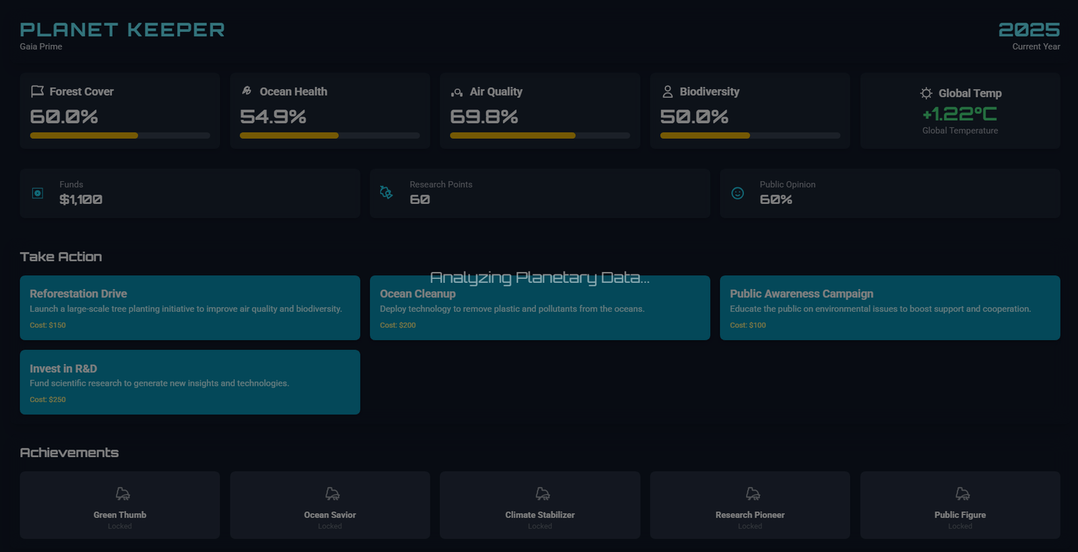Run the Public Awareness Campaign
Image resolution: width=1078 pixels, height=552 pixels.
[x=889, y=308]
